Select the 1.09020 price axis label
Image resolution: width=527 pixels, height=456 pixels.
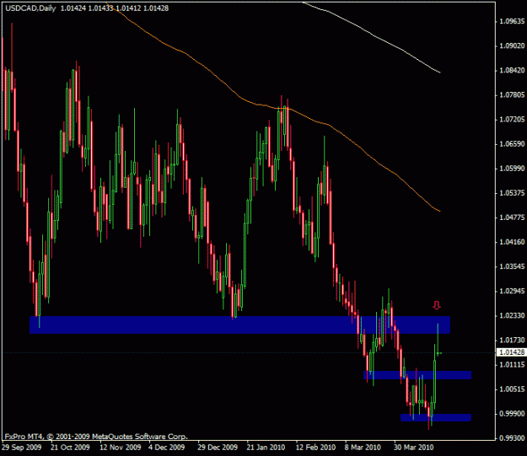[x=512, y=46]
